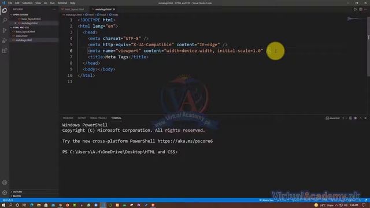Open Windows taskbar search

pos(10,205)
